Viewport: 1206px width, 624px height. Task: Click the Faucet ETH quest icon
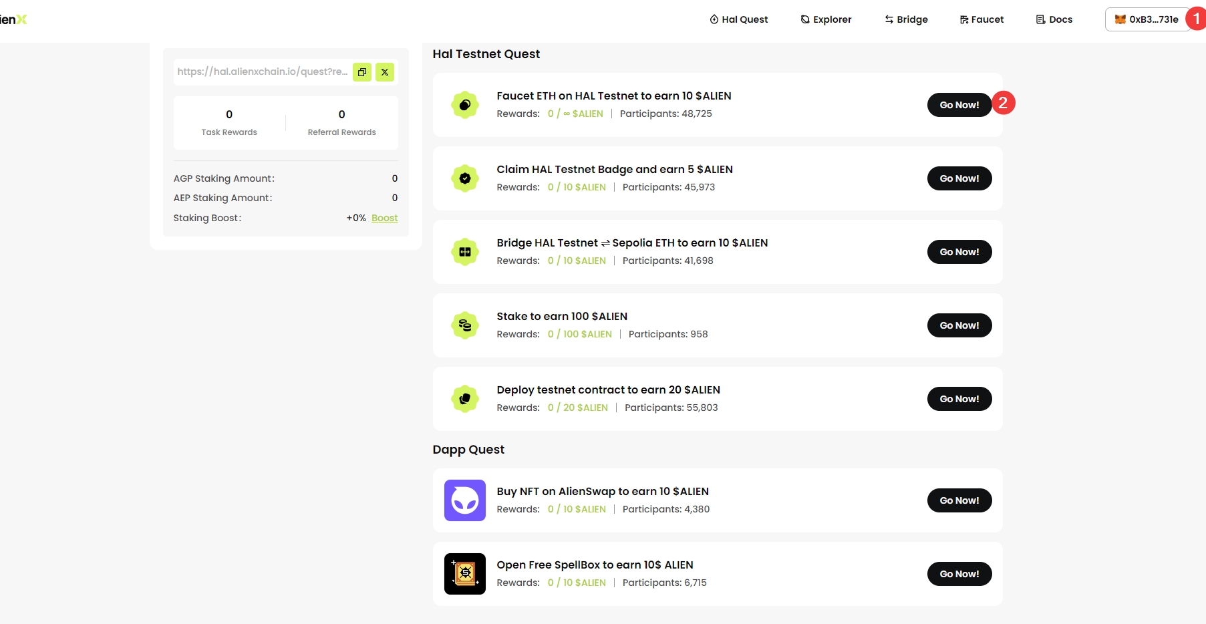pyautogui.click(x=465, y=105)
